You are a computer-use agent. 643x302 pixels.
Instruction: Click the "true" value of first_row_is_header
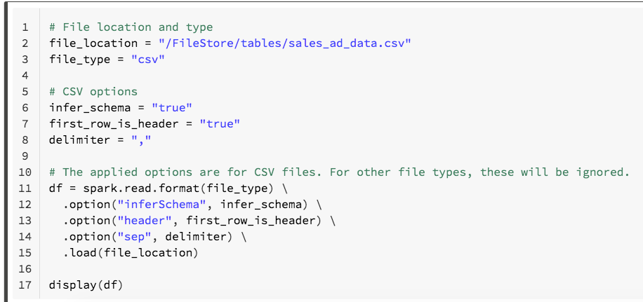click(220, 124)
